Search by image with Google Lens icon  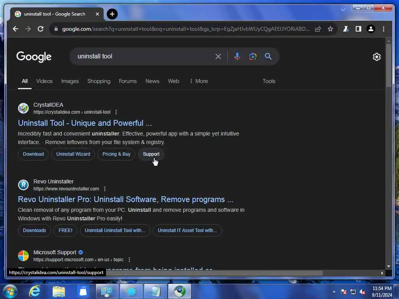click(252, 56)
